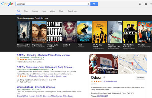The height and width of the screenshot is (98, 152).
Task: Click See photos on Odeon image
Action: 111,72
